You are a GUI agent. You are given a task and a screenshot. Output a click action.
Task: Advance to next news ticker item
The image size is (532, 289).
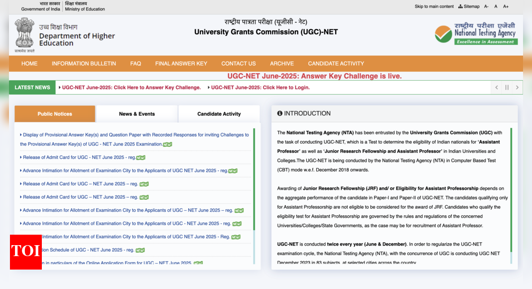point(517,87)
